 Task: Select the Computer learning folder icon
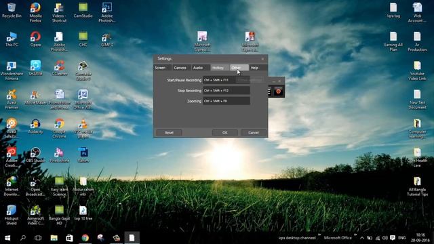click(417, 128)
